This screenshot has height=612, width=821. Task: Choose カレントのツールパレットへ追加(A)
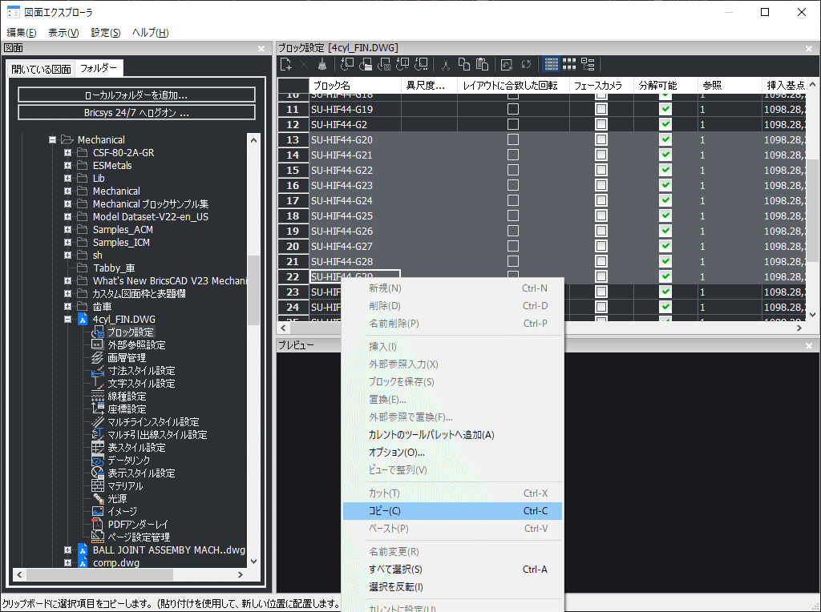(452, 435)
